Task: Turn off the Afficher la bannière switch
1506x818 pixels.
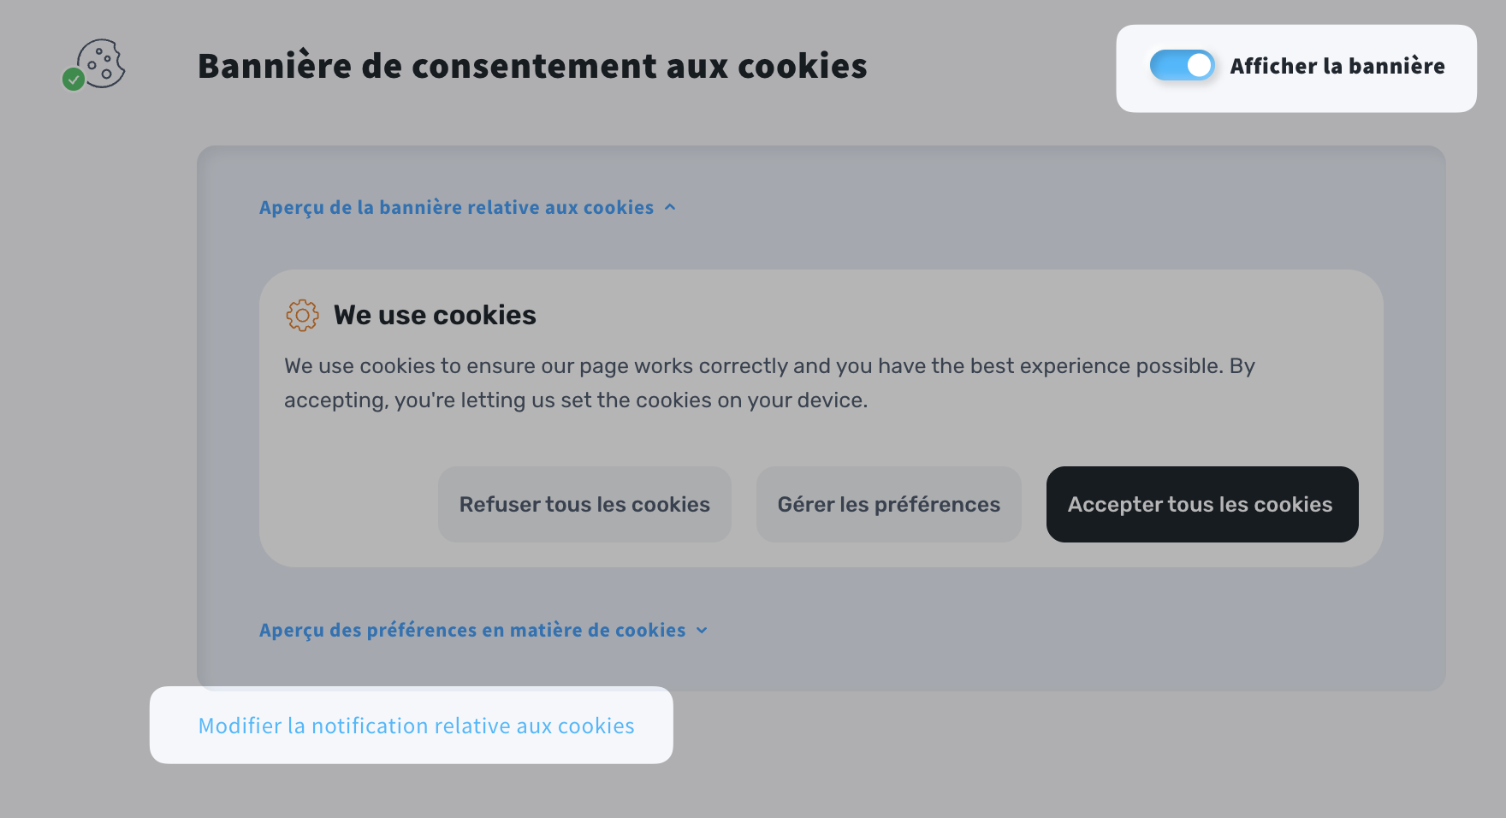Action: [x=1182, y=66]
